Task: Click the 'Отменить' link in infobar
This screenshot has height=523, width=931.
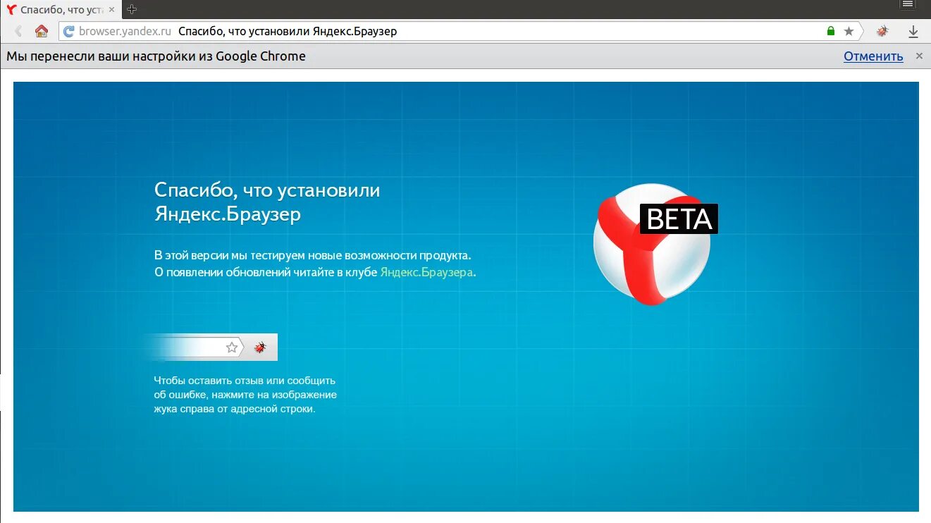Action: click(x=873, y=56)
